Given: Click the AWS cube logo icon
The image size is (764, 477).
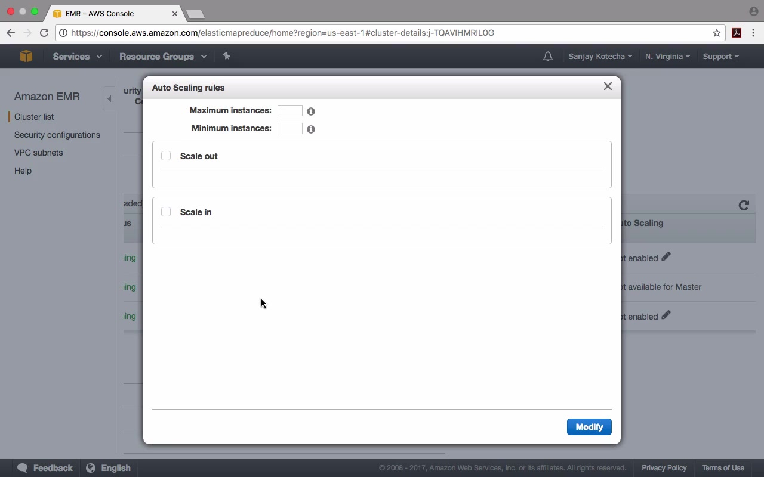Looking at the screenshot, I should (x=26, y=56).
